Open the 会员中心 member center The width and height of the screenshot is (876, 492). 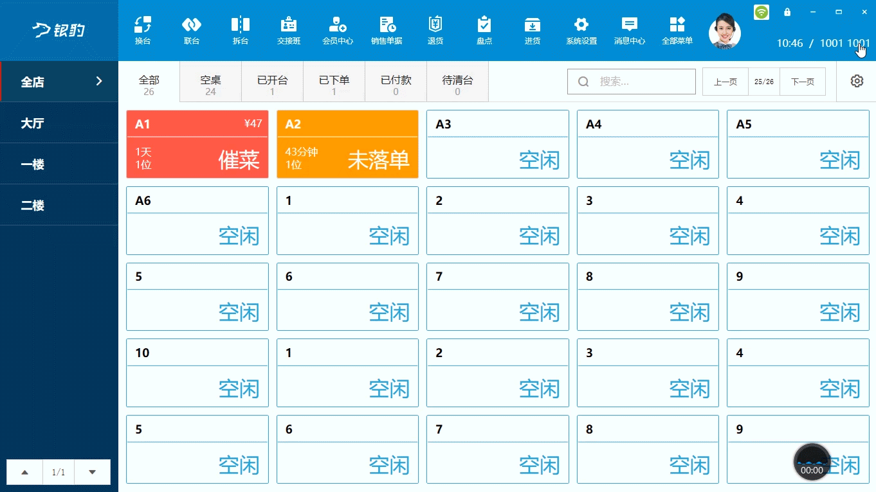tap(338, 30)
